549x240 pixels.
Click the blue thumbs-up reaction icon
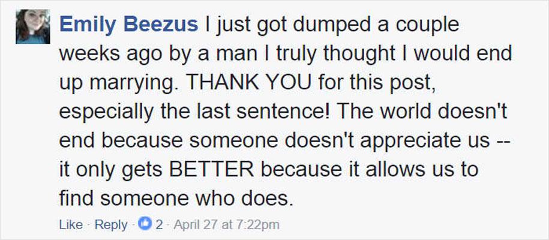[146, 225]
